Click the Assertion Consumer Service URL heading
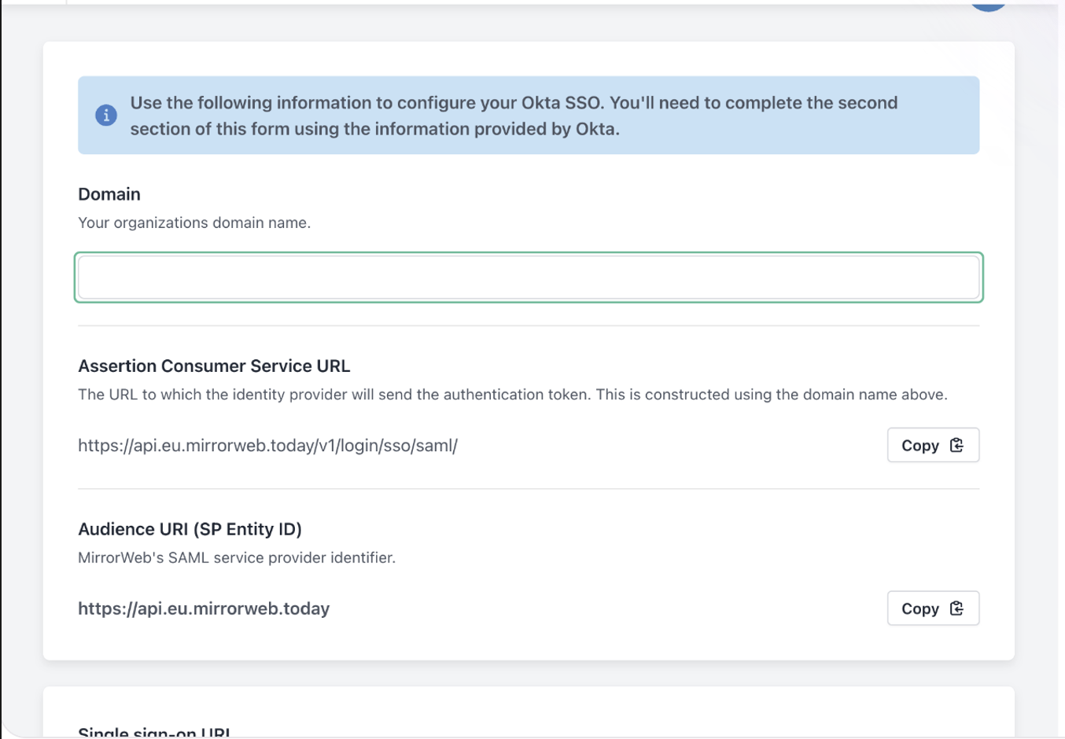The height and width of the screenshot is (739, 1065). point(214,366)
